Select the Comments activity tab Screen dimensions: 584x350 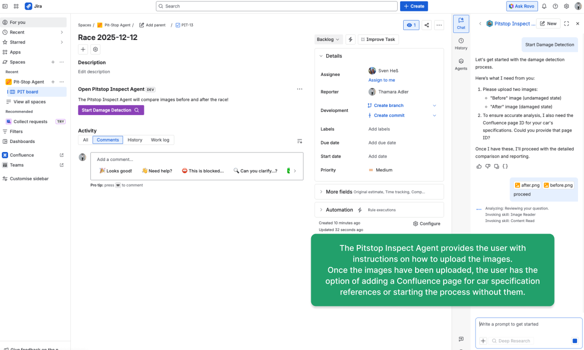pyautogui.click(x=107, y=140)
